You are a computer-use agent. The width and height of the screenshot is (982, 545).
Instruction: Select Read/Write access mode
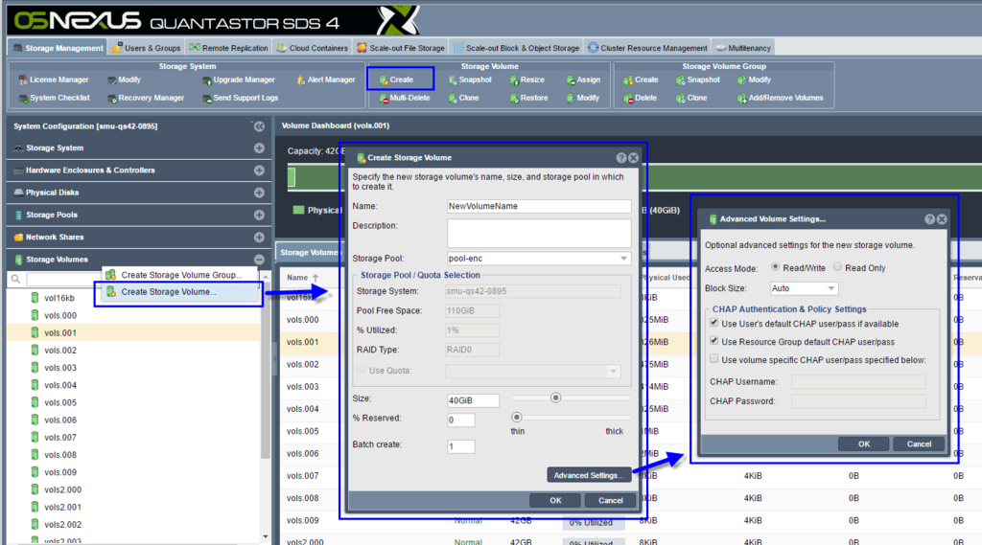click(775, 267)
